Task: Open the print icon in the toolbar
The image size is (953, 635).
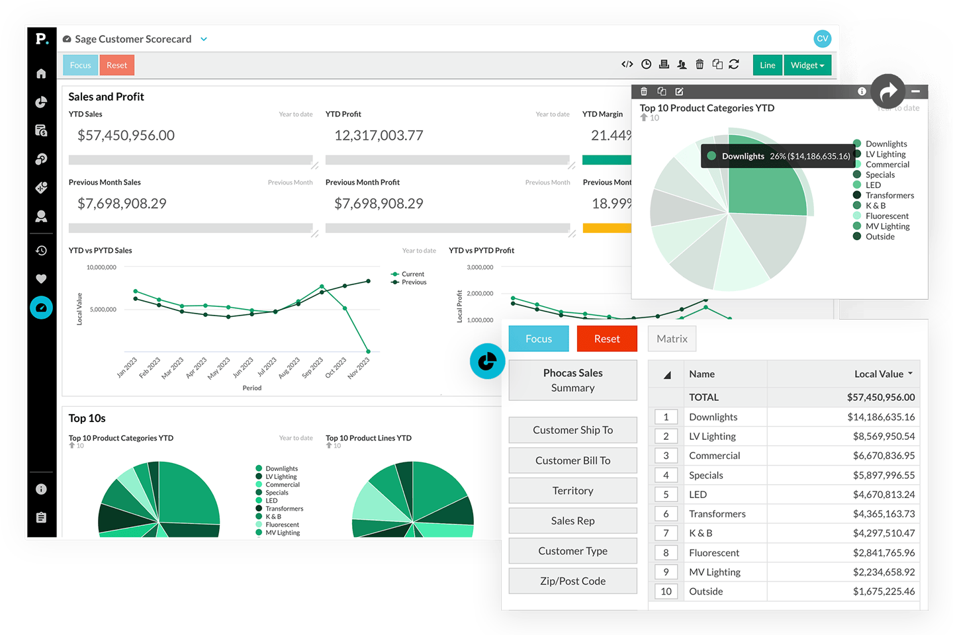Action: [x=664, y=63]
